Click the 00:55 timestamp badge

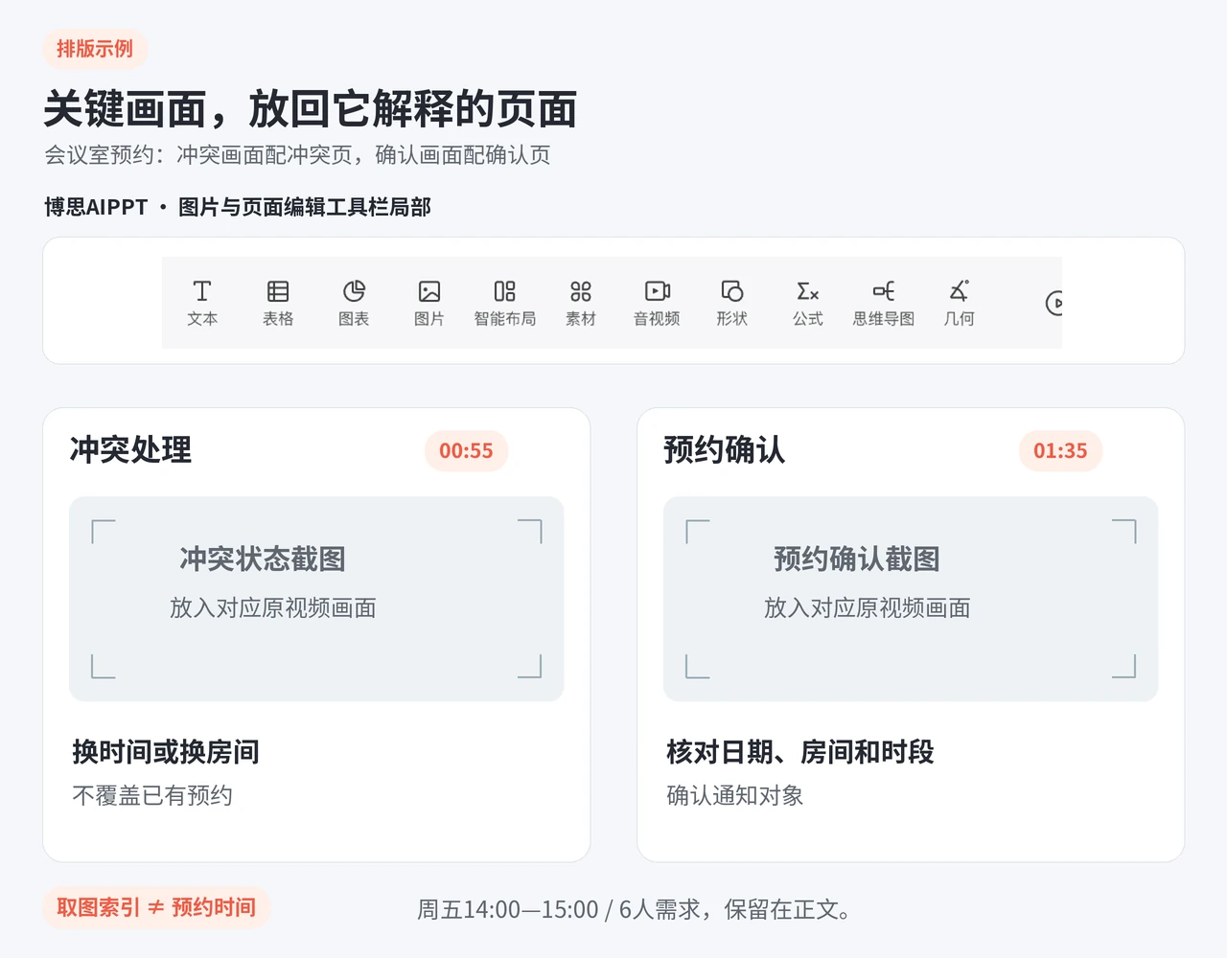tap(466, 451)
